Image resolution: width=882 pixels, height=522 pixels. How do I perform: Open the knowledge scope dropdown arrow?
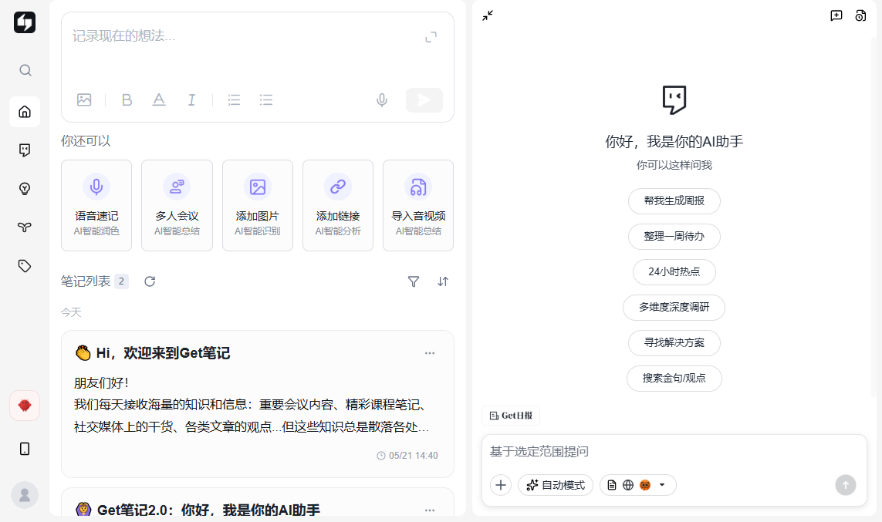662,486
